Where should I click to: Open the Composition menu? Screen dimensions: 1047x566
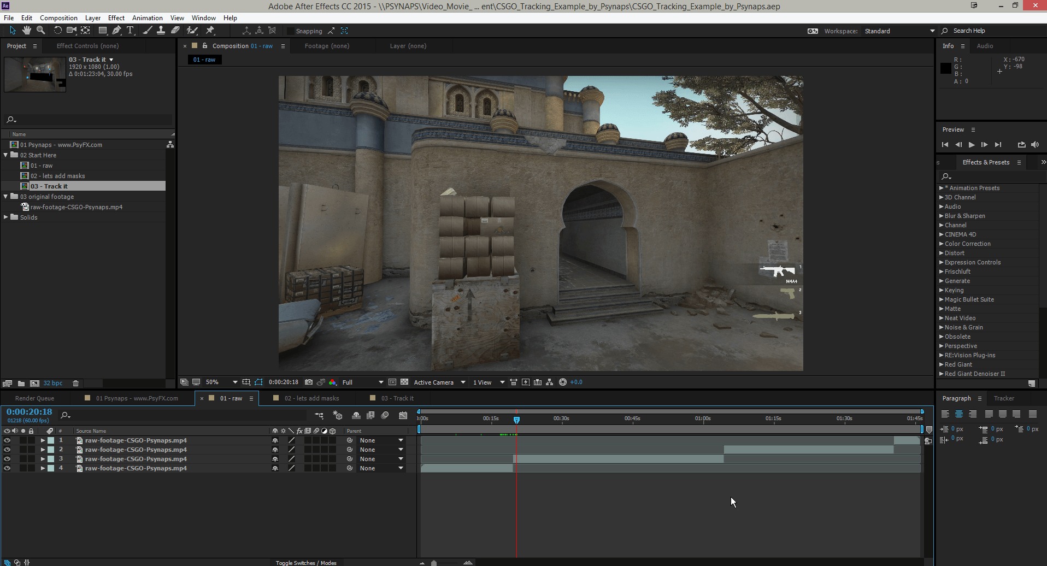(58, 18)
